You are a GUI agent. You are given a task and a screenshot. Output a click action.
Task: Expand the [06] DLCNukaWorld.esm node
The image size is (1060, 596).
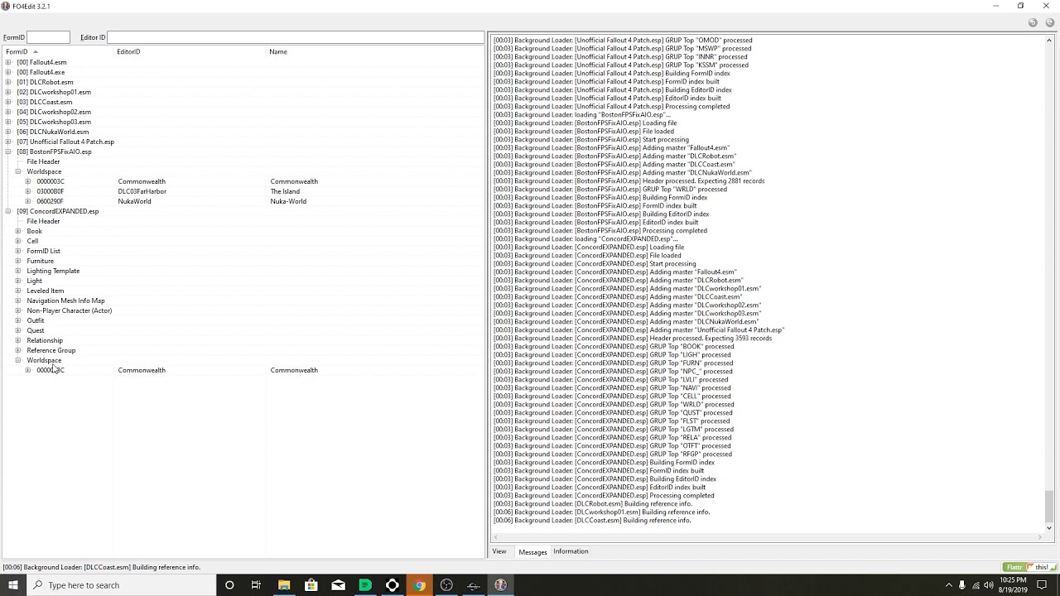click(8, 132)
